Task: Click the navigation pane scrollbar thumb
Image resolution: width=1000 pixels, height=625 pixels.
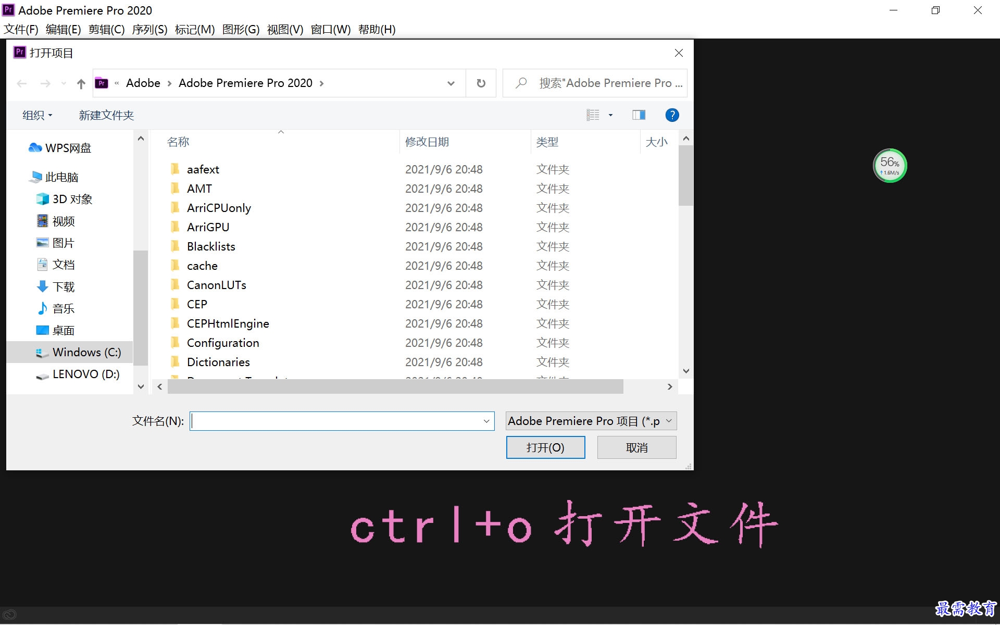Action: (x=141, y=307)
